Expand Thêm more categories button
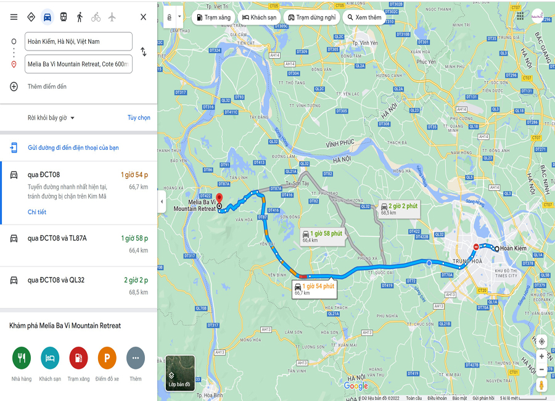This screenshot has height=401, width=555. click(x=136, y=358)
